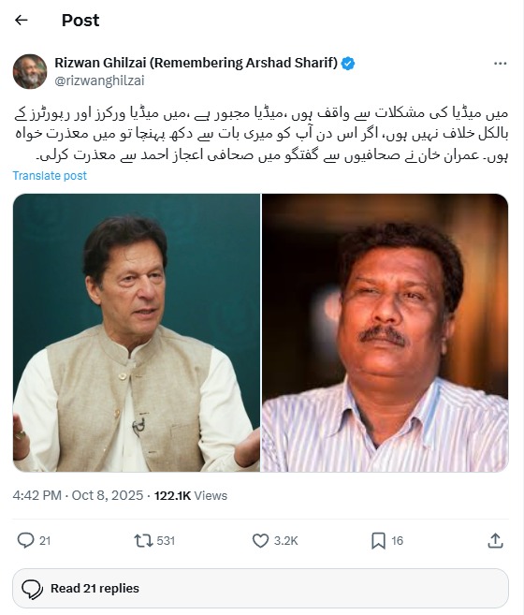Go back using the left arrow icon
The image size is (524, 615).
point(22,20)
